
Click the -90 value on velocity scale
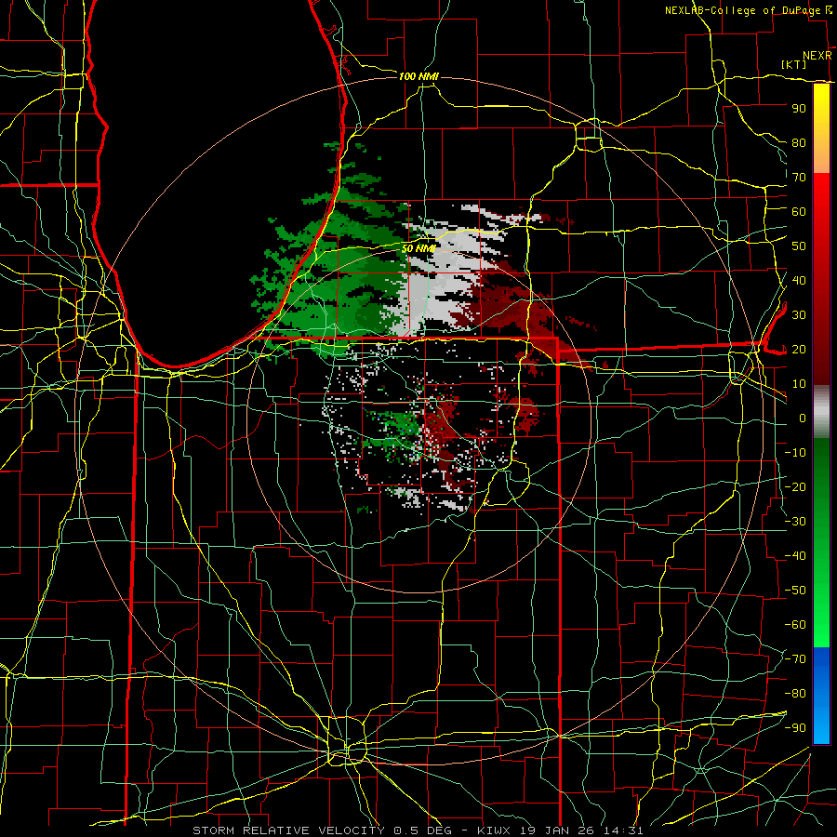coord(795,728)
